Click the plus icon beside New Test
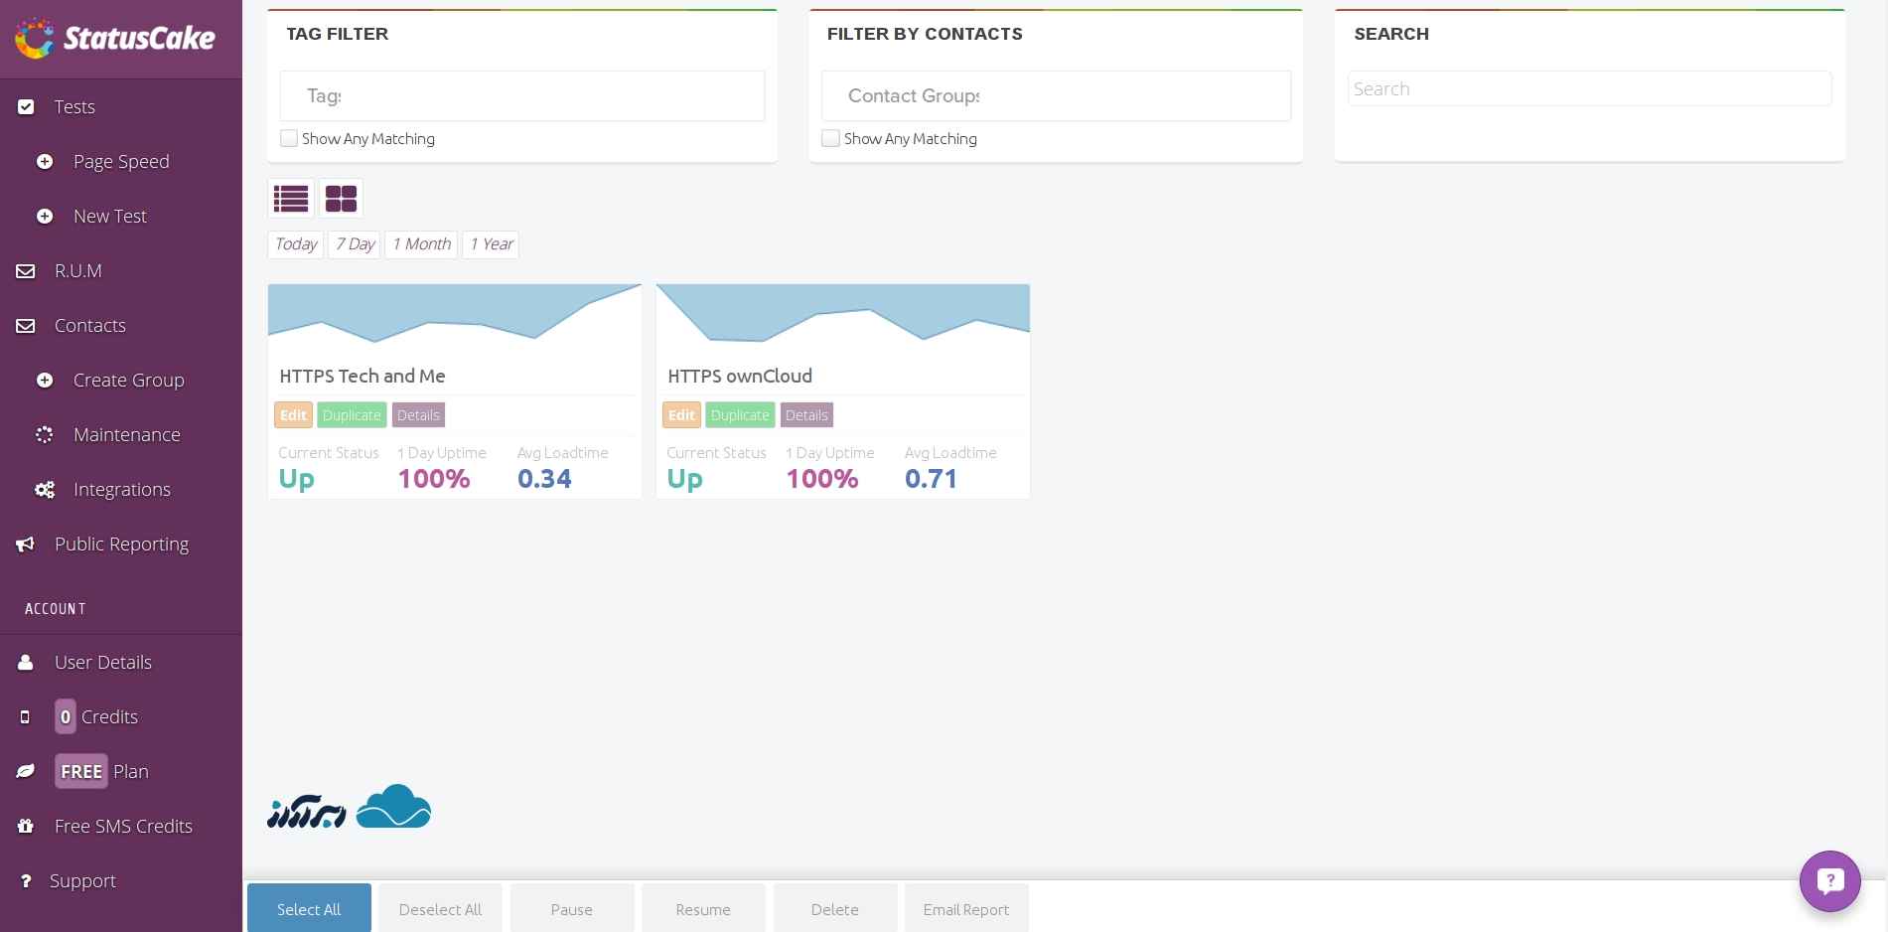 point(45,217)
